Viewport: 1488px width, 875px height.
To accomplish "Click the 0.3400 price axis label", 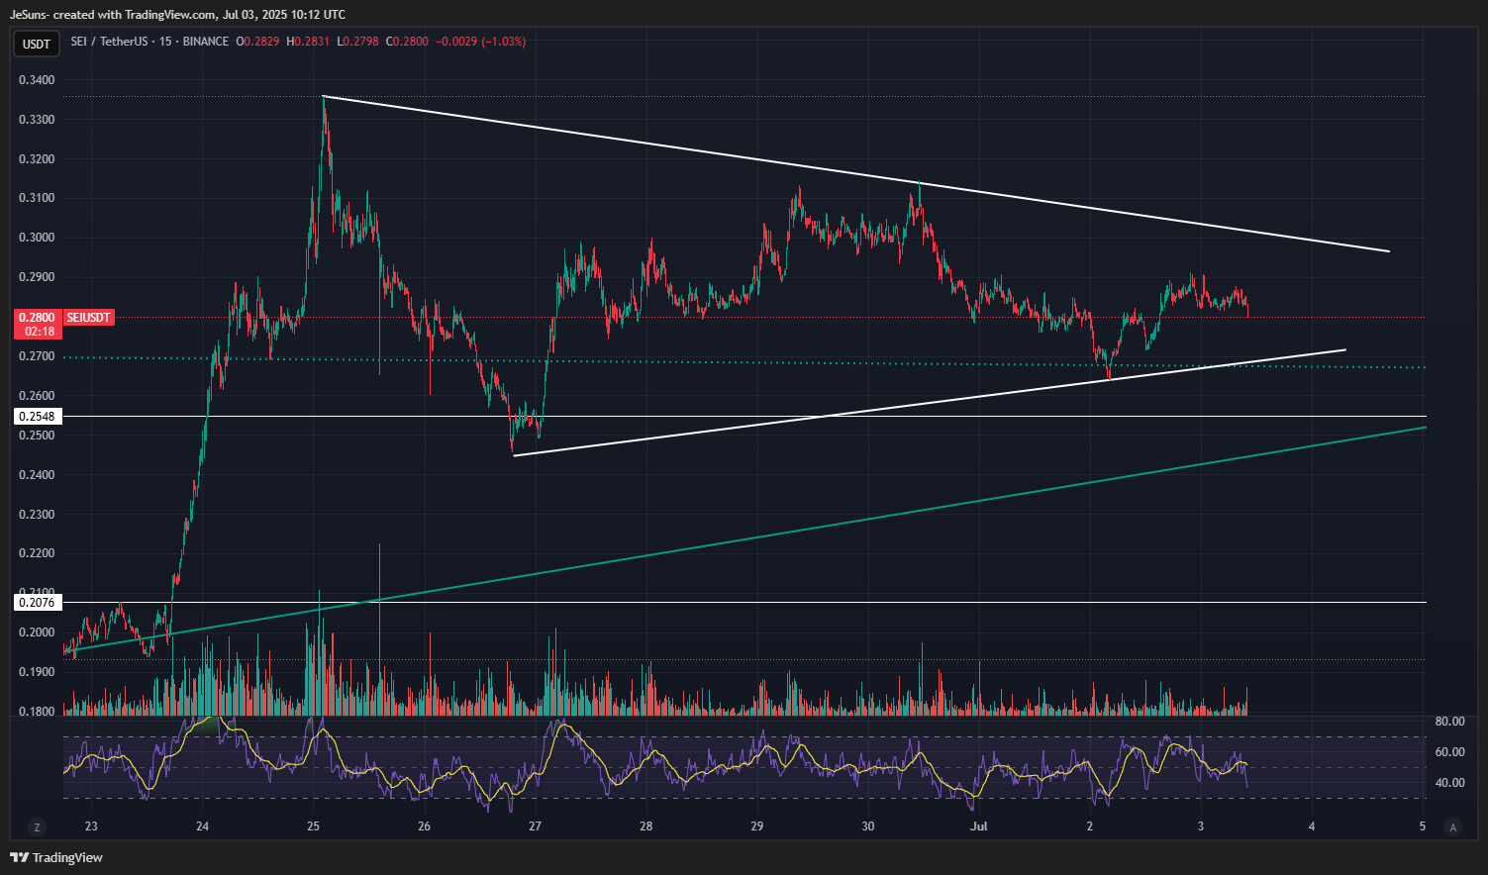I will [x=37, y=80].
